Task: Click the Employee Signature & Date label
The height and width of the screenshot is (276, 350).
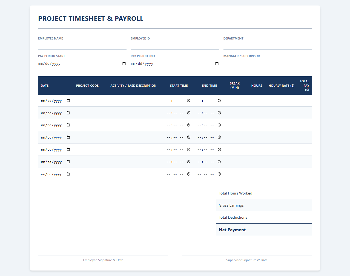Action: tap(103, 260)
